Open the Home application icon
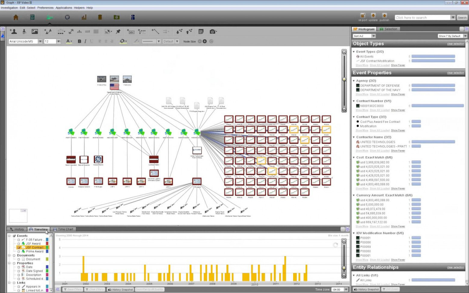 (x=16, y=17)
